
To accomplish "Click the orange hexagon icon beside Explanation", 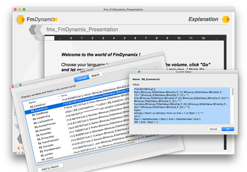I will point(226,19).
